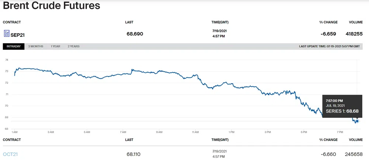Screen dimensions: 369x160
Task: Click the 73 price axis label
Action: click(7, 71)
